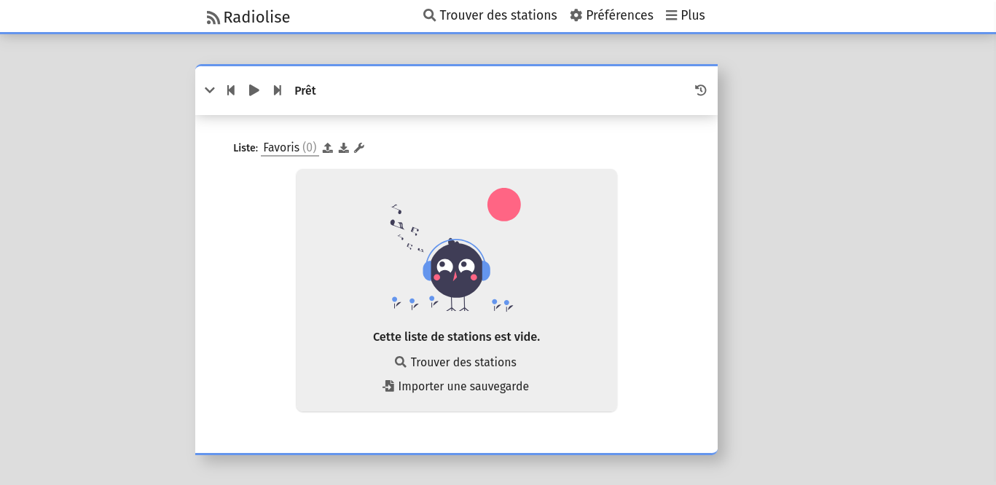996x485 pixels.
Task: Open the Préférences settings
Action: pyautogui.click(x=611, y=15)
